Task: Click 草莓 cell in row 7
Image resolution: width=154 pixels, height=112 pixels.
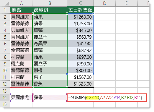Action: (x=50, y=50)
